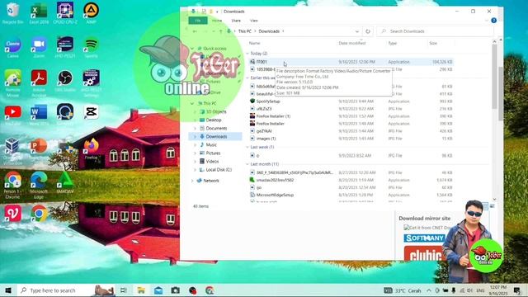
Task: Select the Firefox Installer (1) file
Action: tap(273, 116)
